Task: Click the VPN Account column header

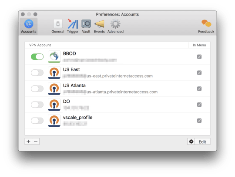Action: [x=40, y=45]
